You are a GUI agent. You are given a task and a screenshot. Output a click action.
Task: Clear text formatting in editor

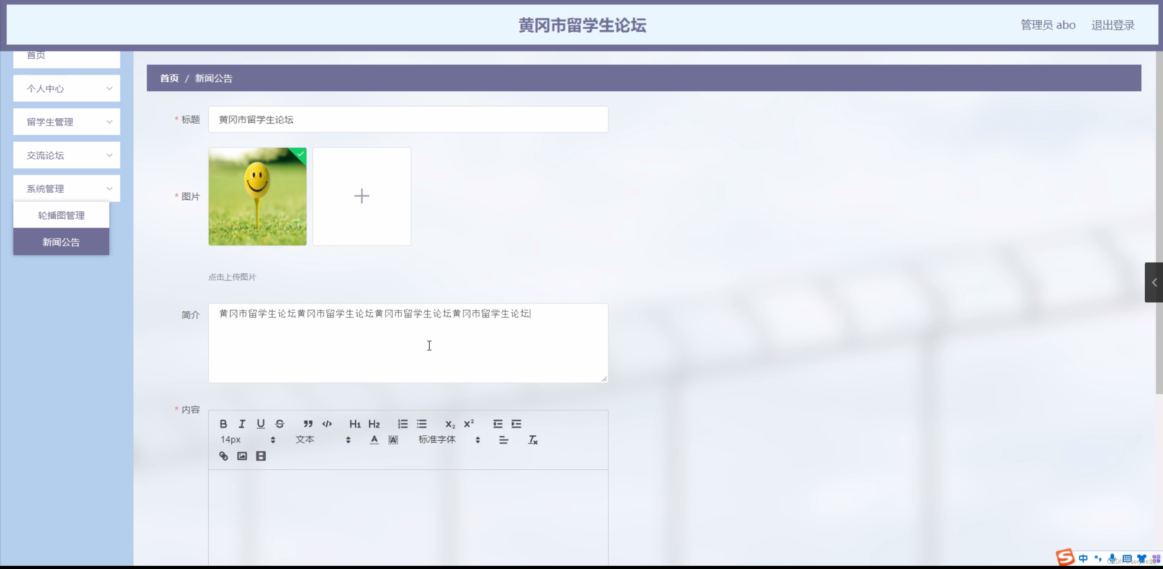coord(532,440)
